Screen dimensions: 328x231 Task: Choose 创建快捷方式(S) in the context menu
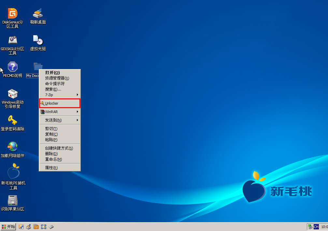pyautogui.click(x=60, y=148)
